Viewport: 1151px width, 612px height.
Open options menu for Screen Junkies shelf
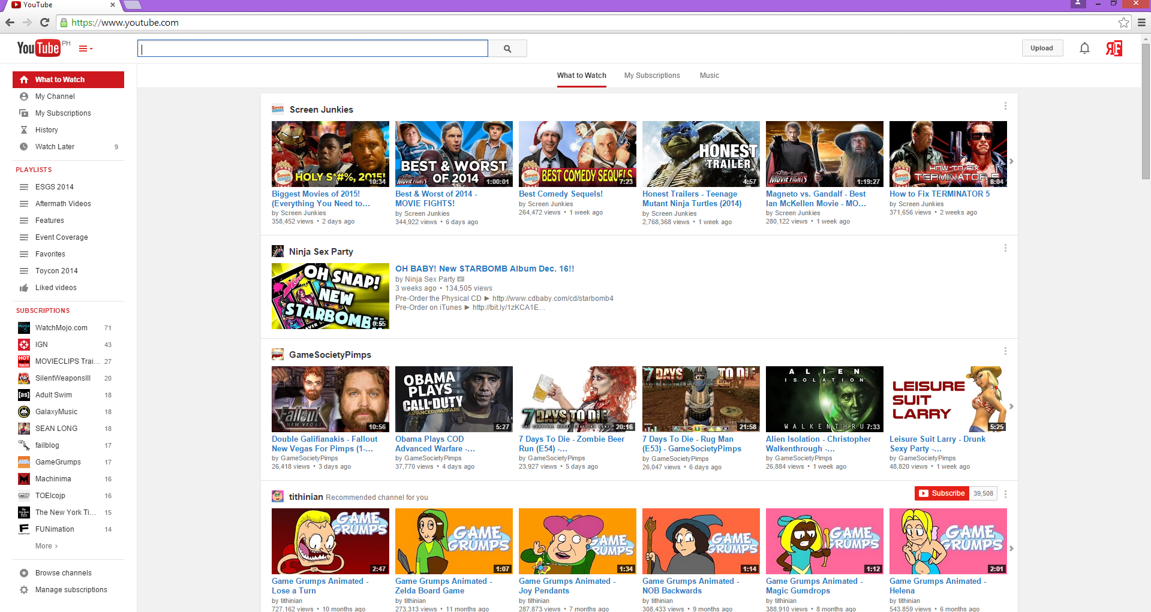click(x=1005, y=106)
